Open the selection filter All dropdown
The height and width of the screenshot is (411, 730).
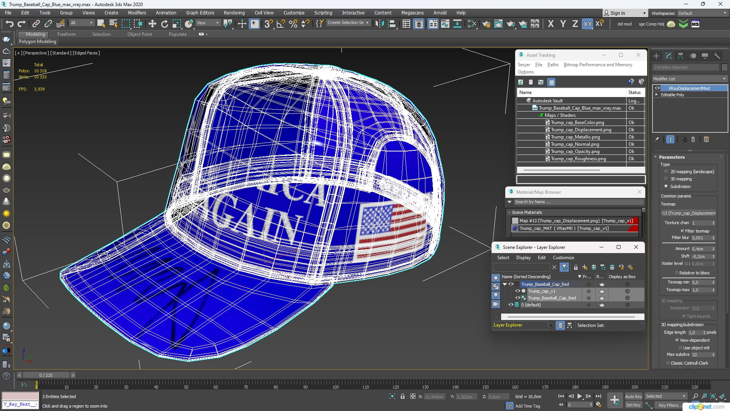[82, 23]
